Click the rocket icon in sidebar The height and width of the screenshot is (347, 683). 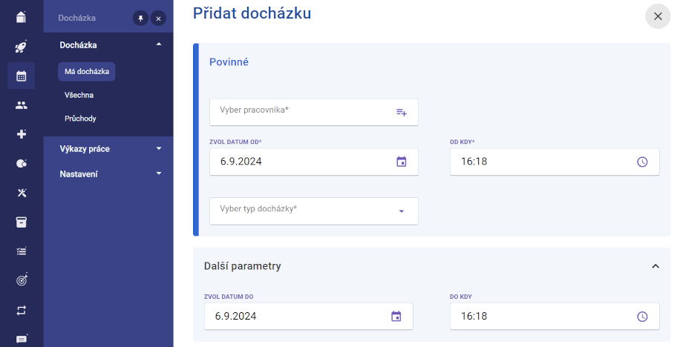click(x=21, y=46)
